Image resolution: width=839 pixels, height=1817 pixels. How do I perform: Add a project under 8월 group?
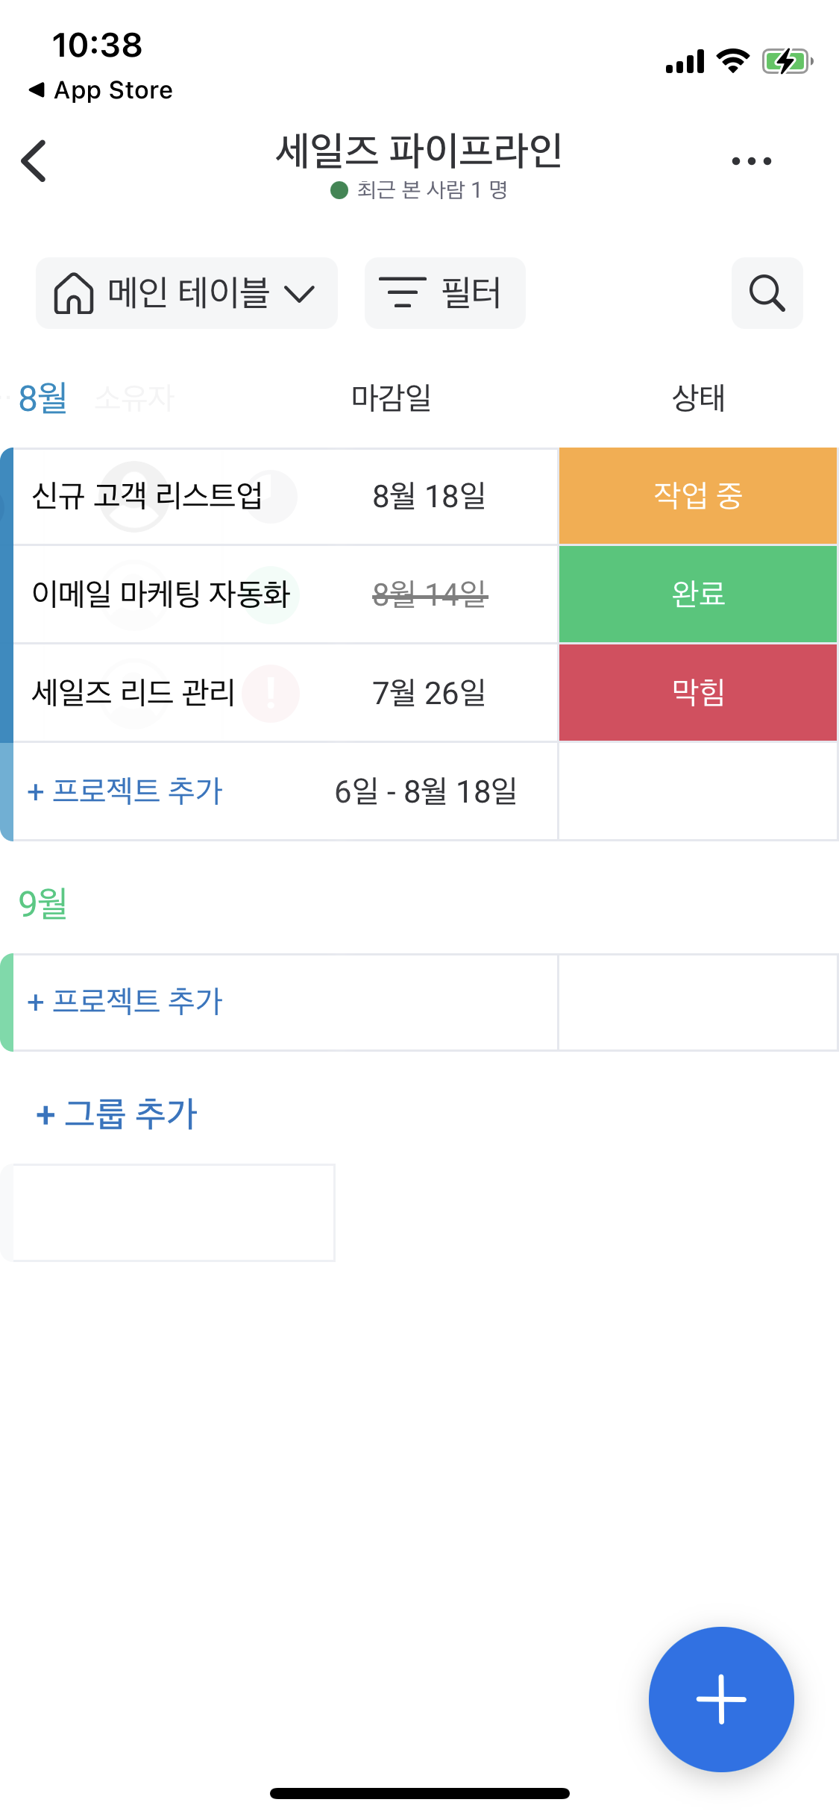(125, 791)
